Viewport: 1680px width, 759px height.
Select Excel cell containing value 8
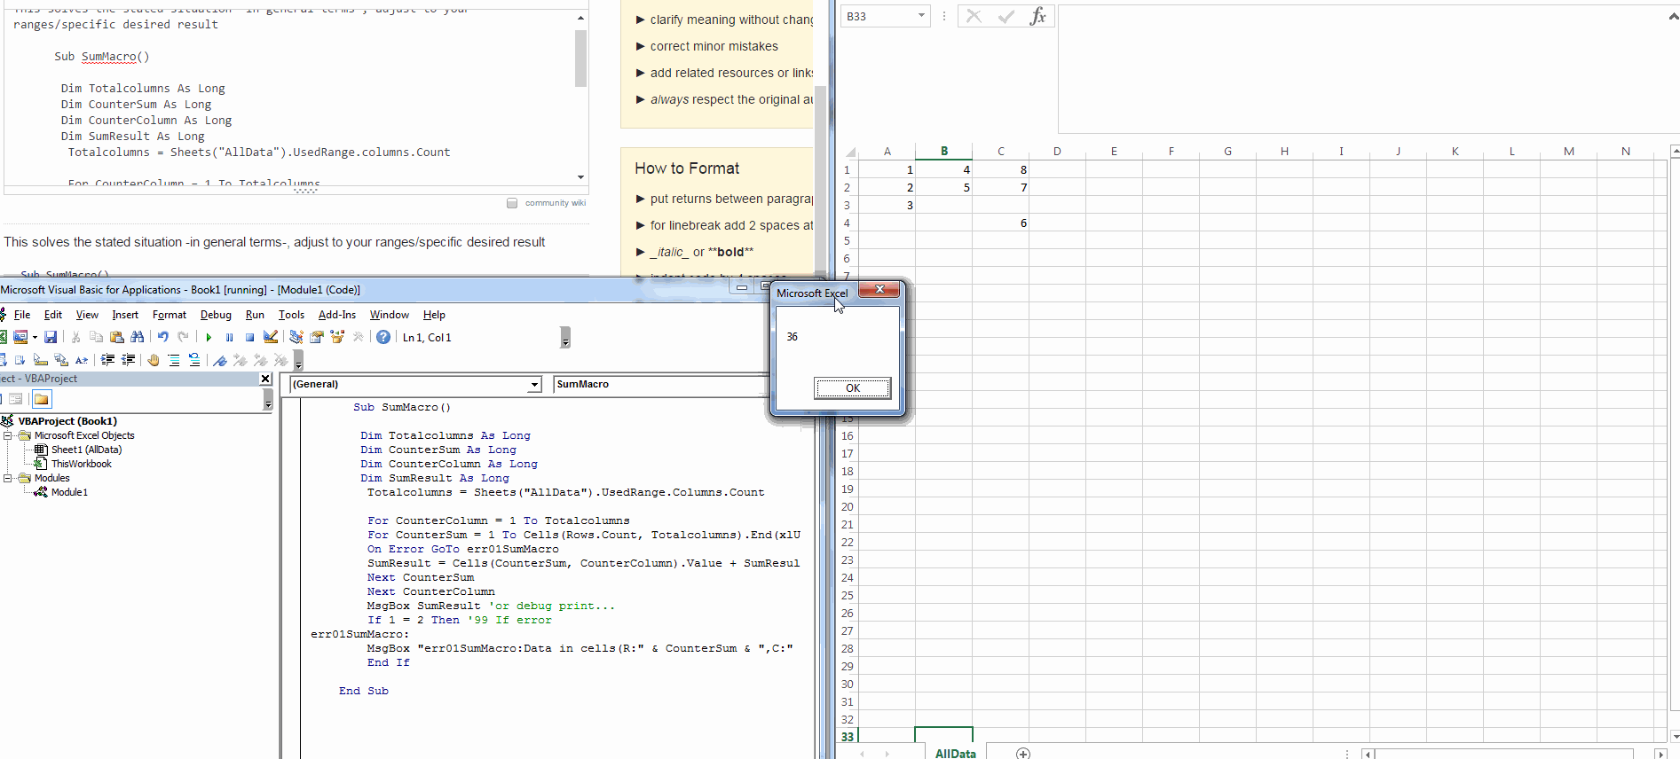[x=1000, y=169]
